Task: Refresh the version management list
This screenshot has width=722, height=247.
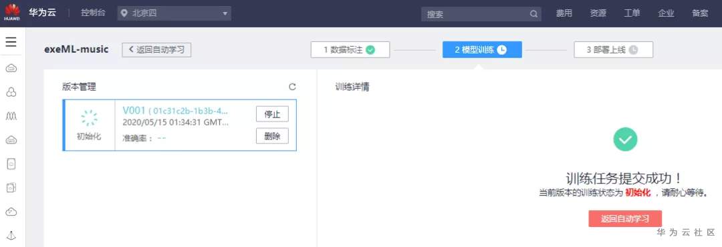Action: 292,87
